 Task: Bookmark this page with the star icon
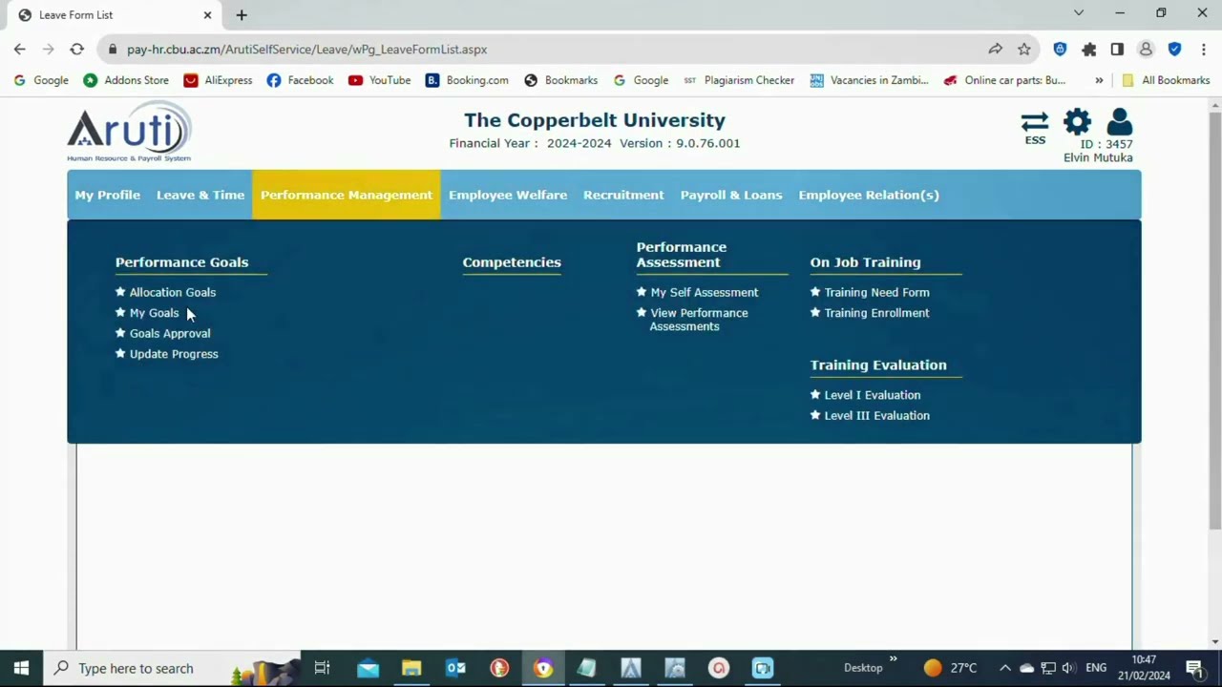tap(1024, 49)
